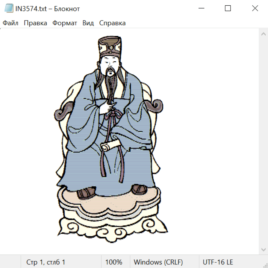
Task: Click the Windows (CRLF) line ending indicator
Action: (158, 262)
